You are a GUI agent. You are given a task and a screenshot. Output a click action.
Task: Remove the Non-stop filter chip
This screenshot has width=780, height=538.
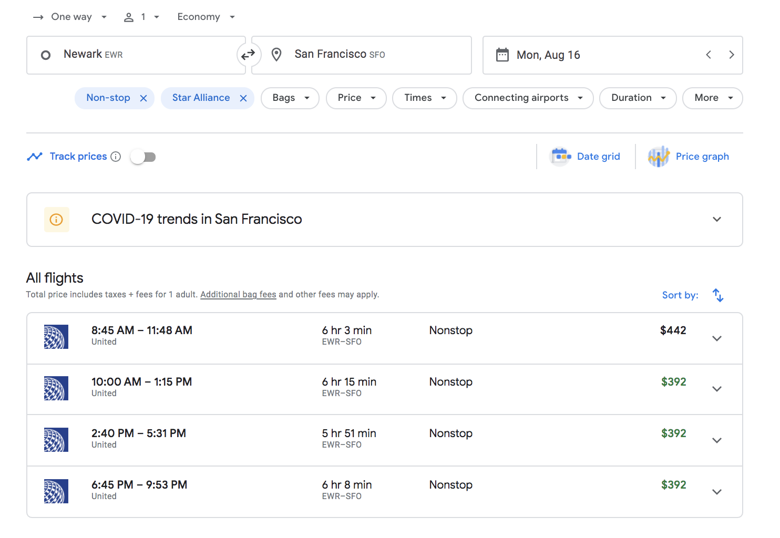143,98
